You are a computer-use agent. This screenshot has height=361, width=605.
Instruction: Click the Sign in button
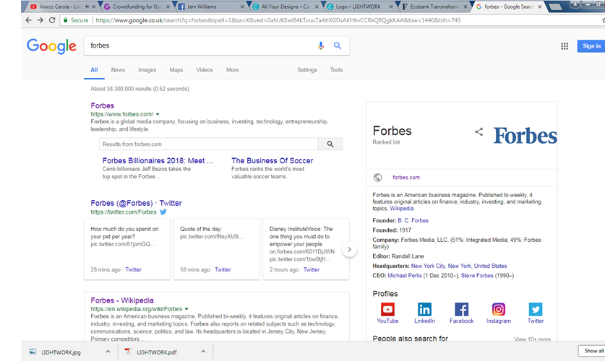tap(591, 46)
